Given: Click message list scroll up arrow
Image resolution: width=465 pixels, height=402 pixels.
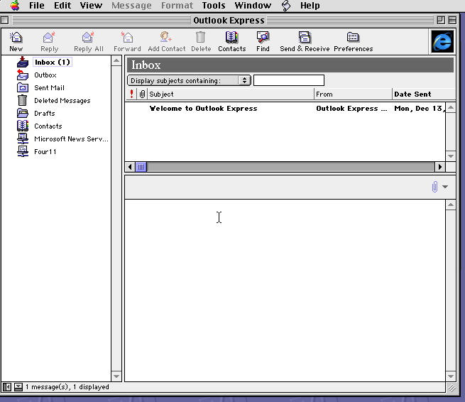Looking at the screenshot, I should tap(451, 107).
